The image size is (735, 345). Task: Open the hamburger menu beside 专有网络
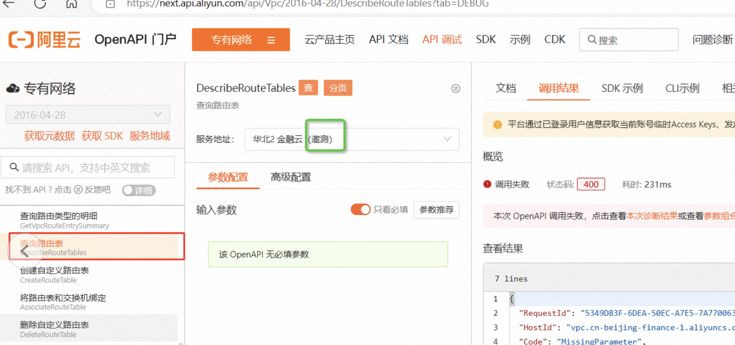[x=271, y=40]
